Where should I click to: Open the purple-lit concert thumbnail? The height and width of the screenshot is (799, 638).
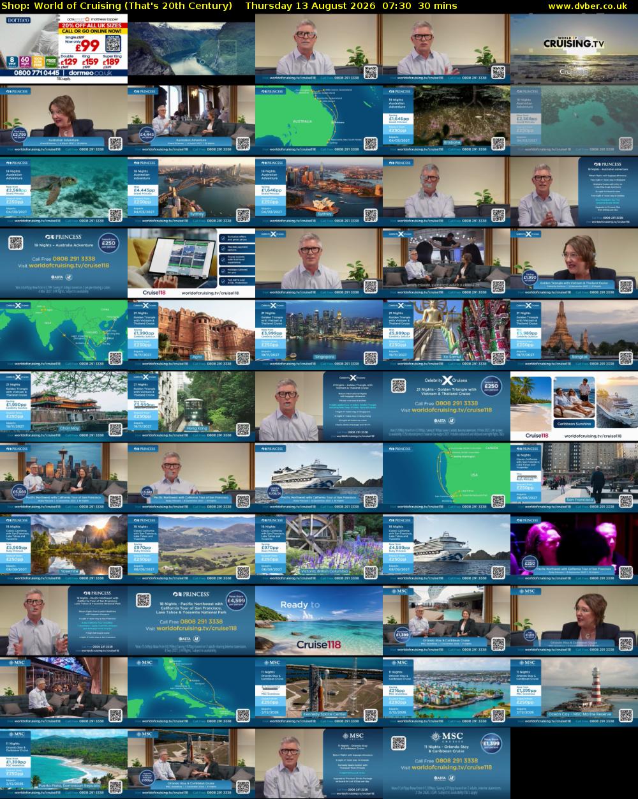pyautogui.click(x=574, y=549)
